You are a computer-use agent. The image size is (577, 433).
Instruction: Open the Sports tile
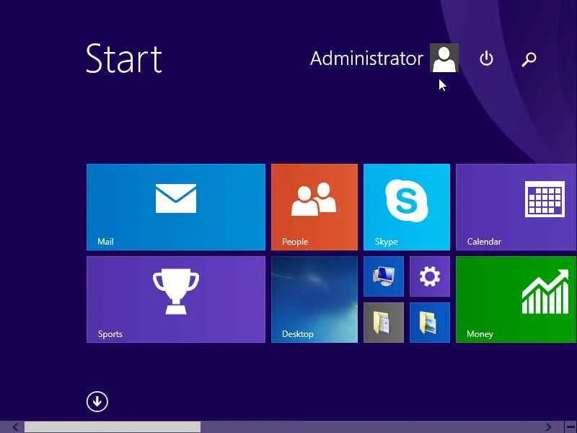pos(176,299)
